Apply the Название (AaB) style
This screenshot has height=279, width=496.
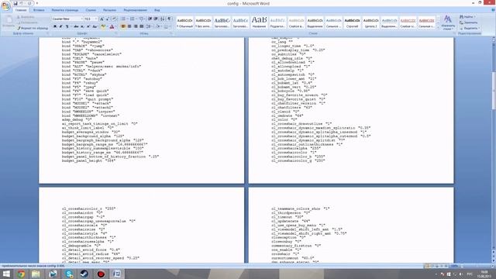coord(259,22)
